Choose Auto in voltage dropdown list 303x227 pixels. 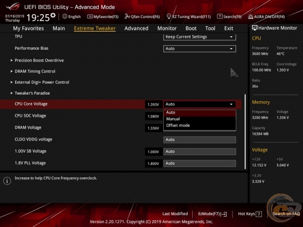(x=200, y=113)
